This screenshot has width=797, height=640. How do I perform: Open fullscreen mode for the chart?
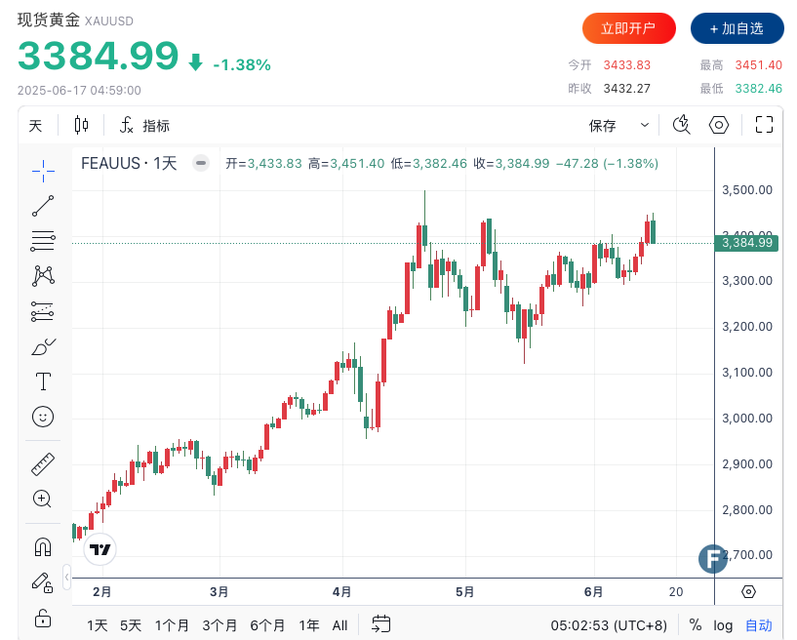click(765, 125)
